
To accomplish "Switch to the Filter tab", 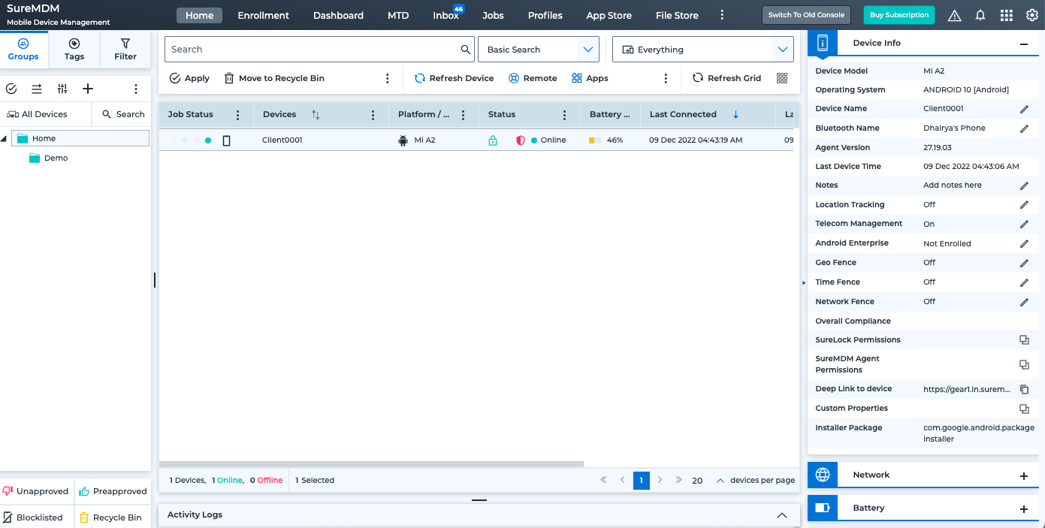I will [125, 50].
